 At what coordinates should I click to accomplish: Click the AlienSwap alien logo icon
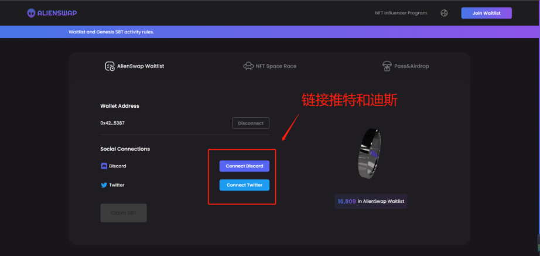click(33, 13)
